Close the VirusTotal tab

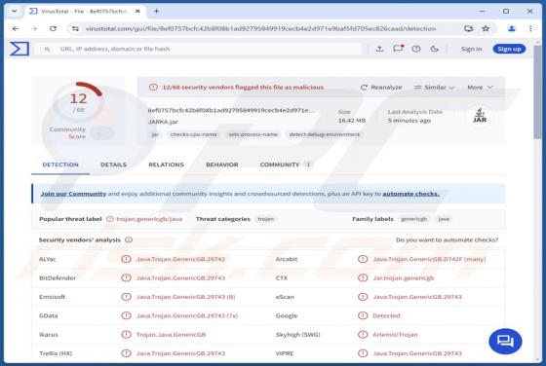(x=137, y=11)
